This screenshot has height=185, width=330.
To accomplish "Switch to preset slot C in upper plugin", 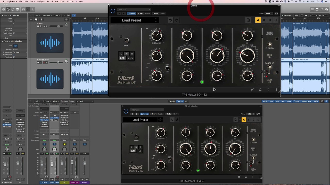I will coord(270,20).
